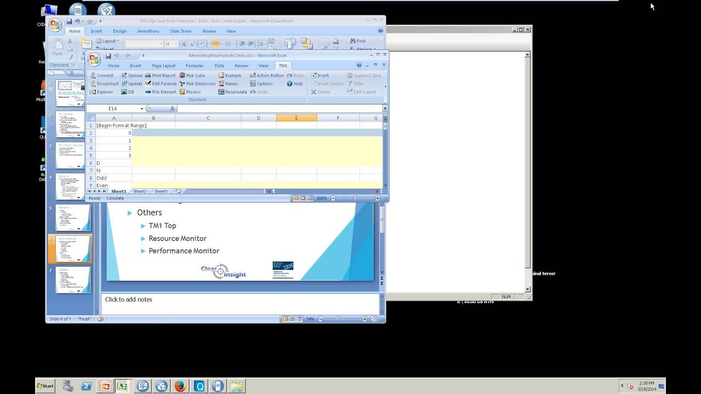Click Excel zoom in plus button

coord(377,198)
